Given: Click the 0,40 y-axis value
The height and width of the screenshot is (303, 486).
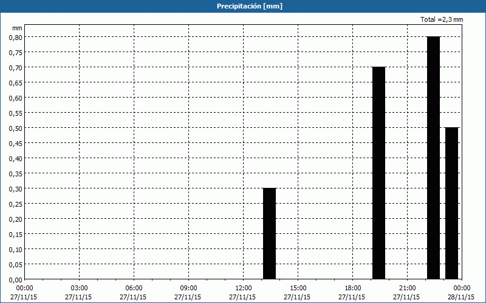Looking at the screenshot, I should [16, 159].
